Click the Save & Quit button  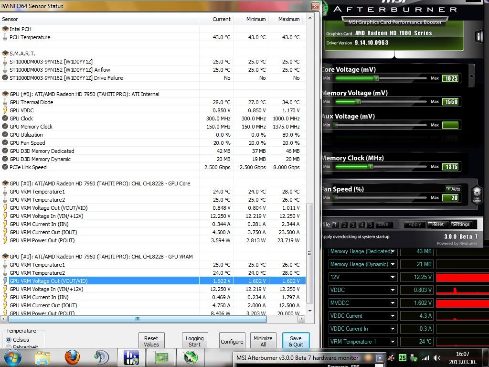[296, 341]
